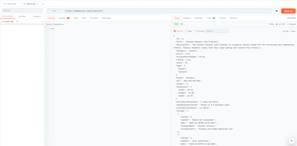Screen dimensions: 297x146
Task: Focus the response Search field
Action: pos(217,31)
